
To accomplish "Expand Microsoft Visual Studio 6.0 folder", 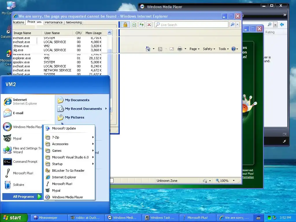I will (x=69, y=157).
